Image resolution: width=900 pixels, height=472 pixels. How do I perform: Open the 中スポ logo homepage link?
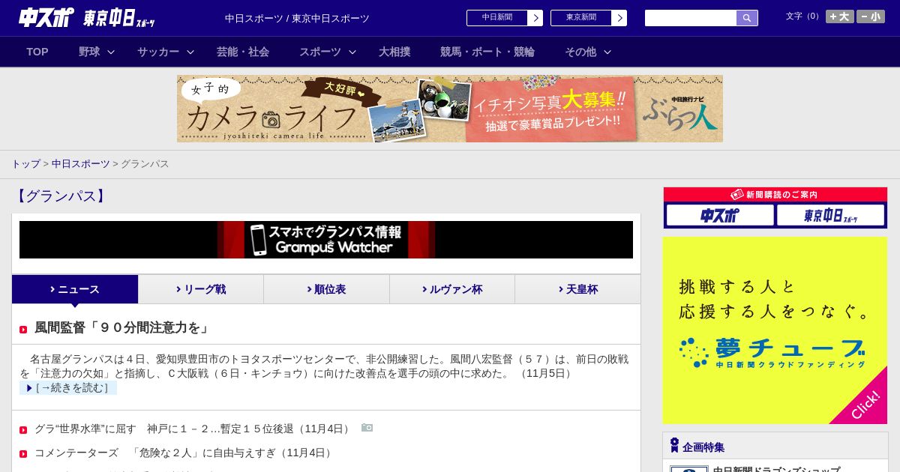tap(46, 17)
